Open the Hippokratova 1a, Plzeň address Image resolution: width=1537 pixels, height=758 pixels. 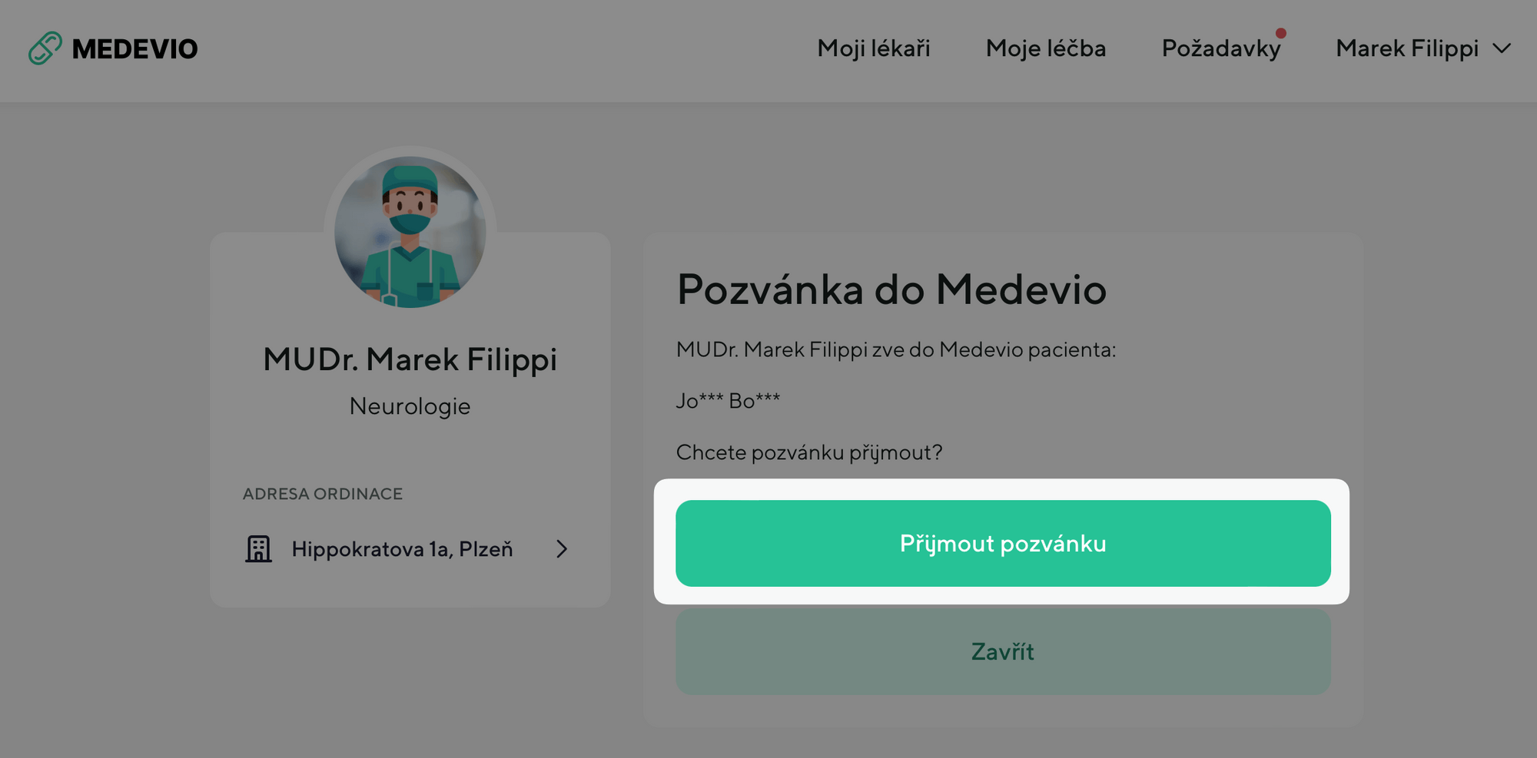402,549
